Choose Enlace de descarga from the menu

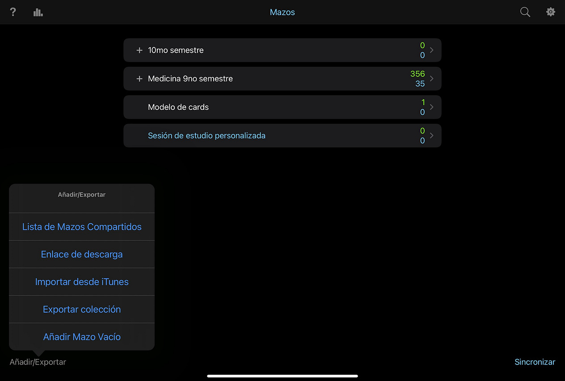[x=82, y=254]
